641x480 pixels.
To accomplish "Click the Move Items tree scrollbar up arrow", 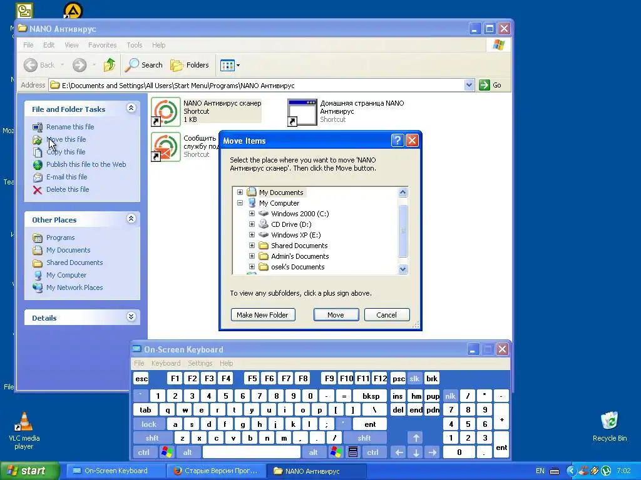I will [x=403, y=192].
